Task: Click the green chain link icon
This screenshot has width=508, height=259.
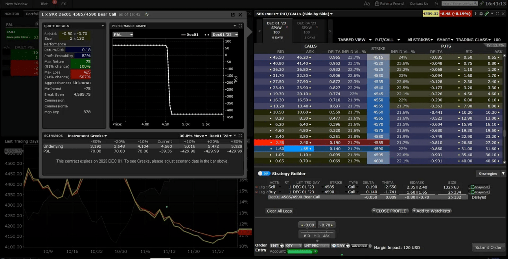Action: 487,14
